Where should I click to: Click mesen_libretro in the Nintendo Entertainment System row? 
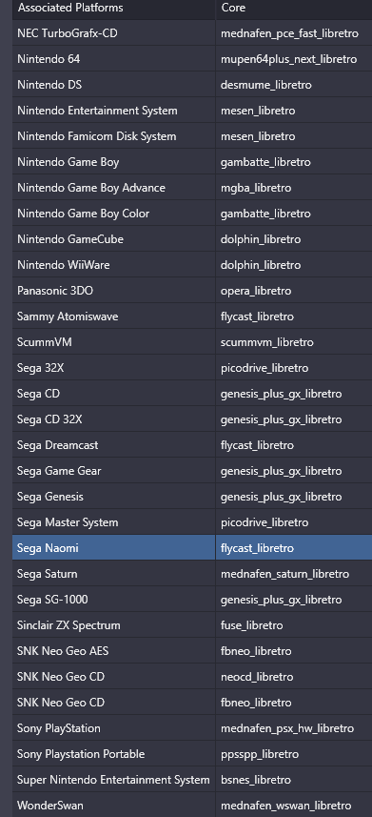(294, 111)
